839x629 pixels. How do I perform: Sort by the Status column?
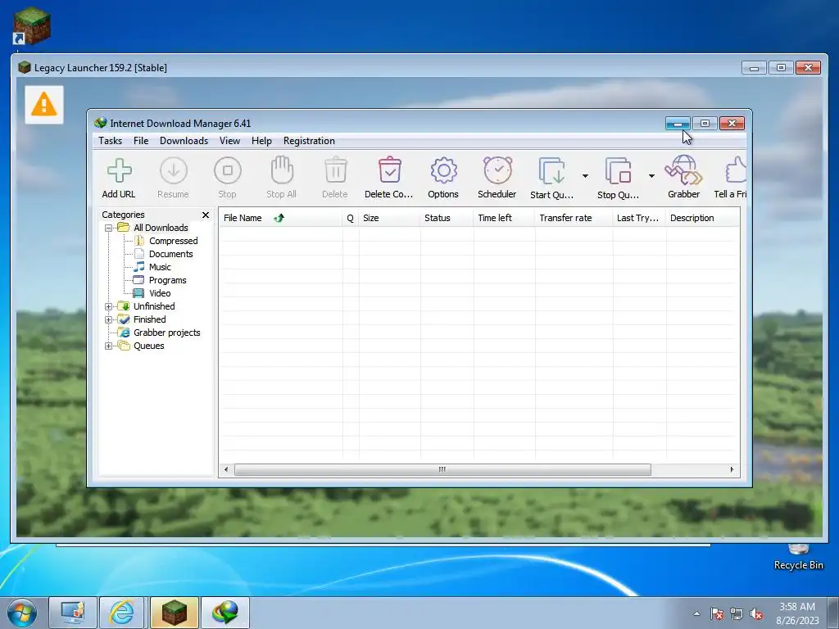[447, 218]
